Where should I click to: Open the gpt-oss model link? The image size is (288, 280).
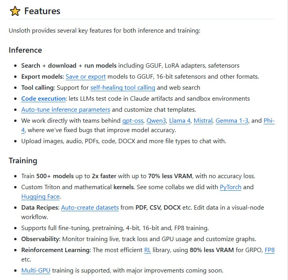coord(132,121)
